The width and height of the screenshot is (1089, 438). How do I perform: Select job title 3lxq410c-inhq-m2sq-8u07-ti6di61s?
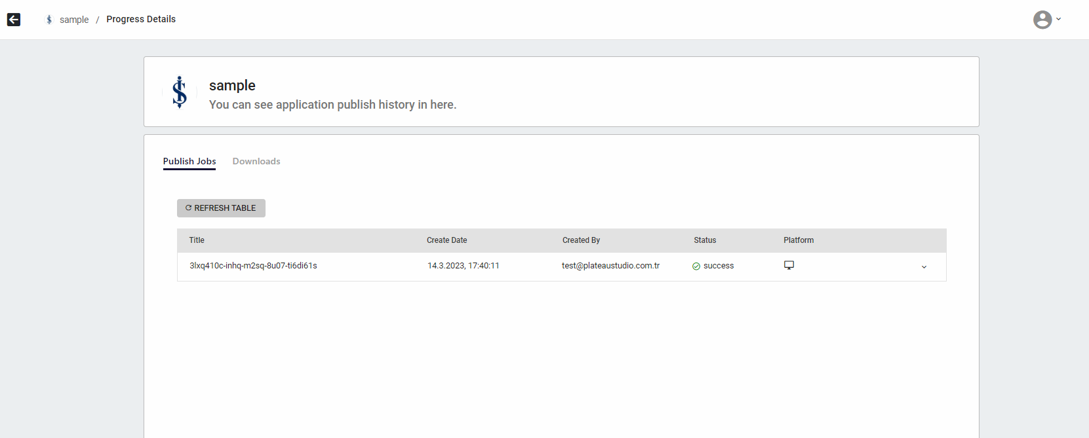[x=253, y=266]
